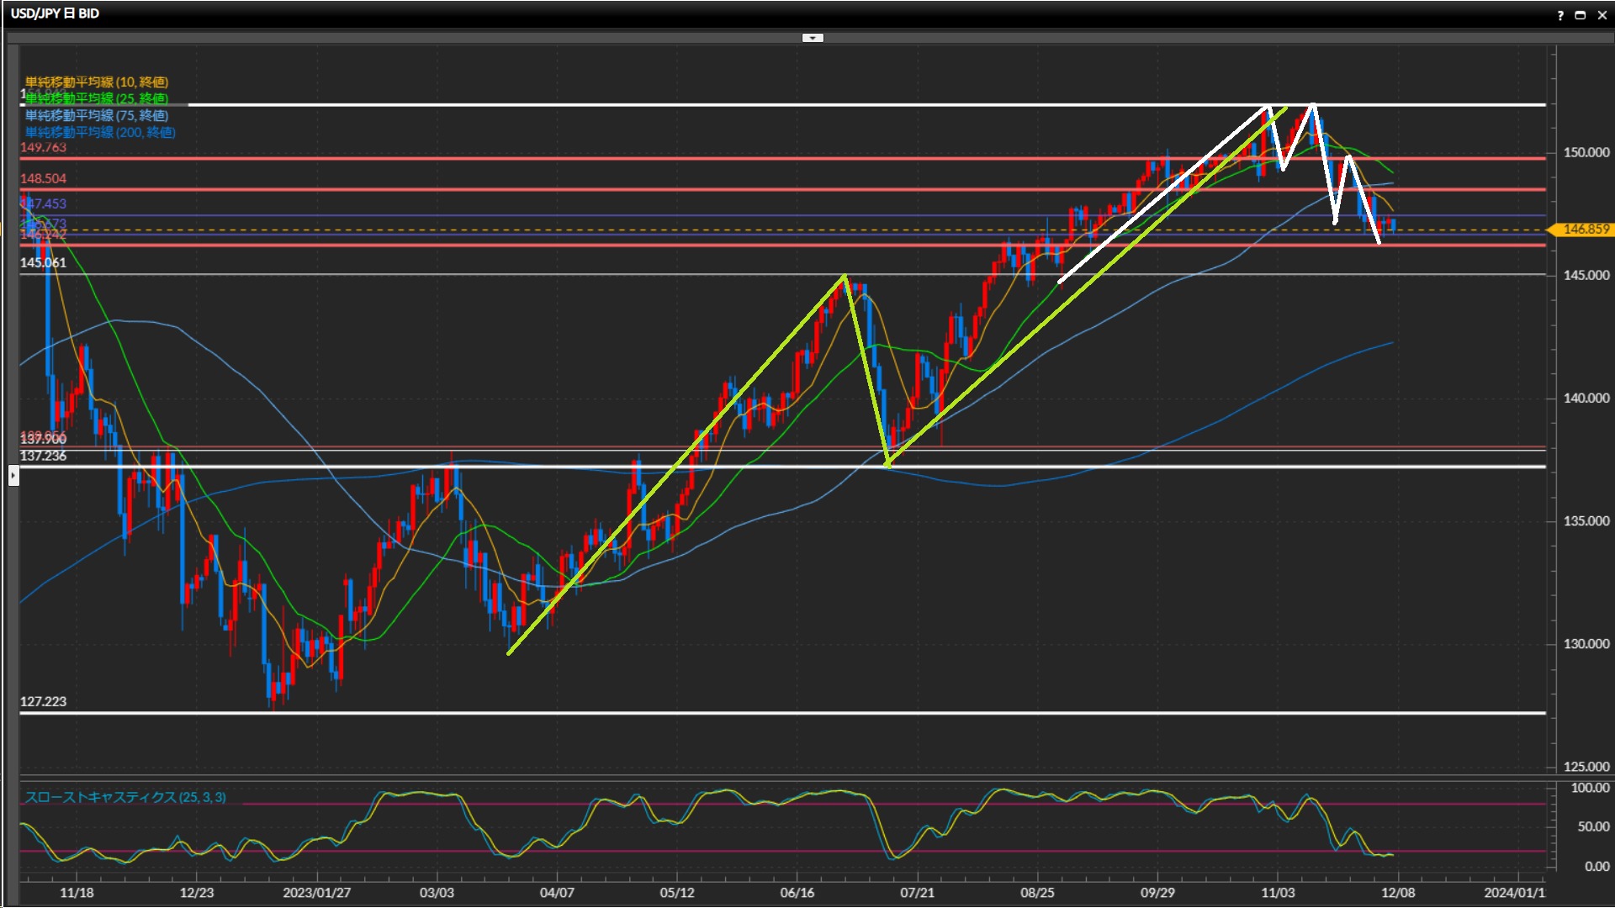Maximize the USD/JPY chart window
This screenshot has height=908, width=1615.
tap(1580, 15)
